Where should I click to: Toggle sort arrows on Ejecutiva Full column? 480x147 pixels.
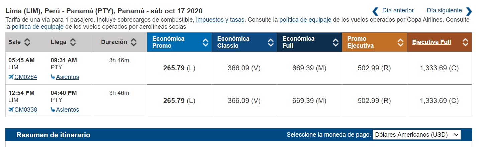[465, 42]
